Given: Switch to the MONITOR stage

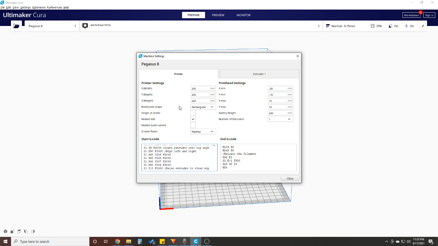Looking at the screenshot, I should 244,15.
